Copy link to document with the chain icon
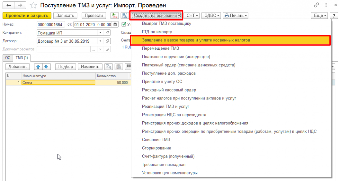Viewport: 339px width, 181px height. [x=316, y=5]
